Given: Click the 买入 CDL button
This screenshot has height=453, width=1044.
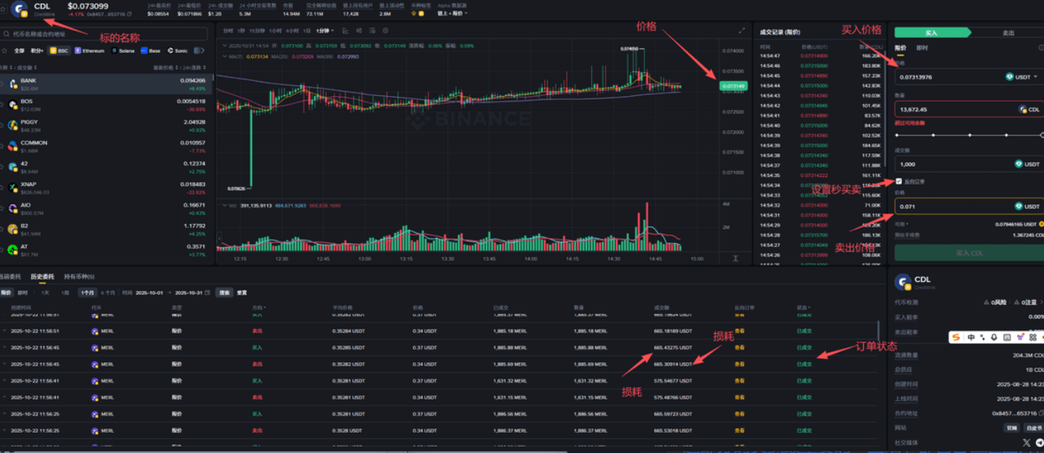Looking at the screenshot, I should point(969,253).
